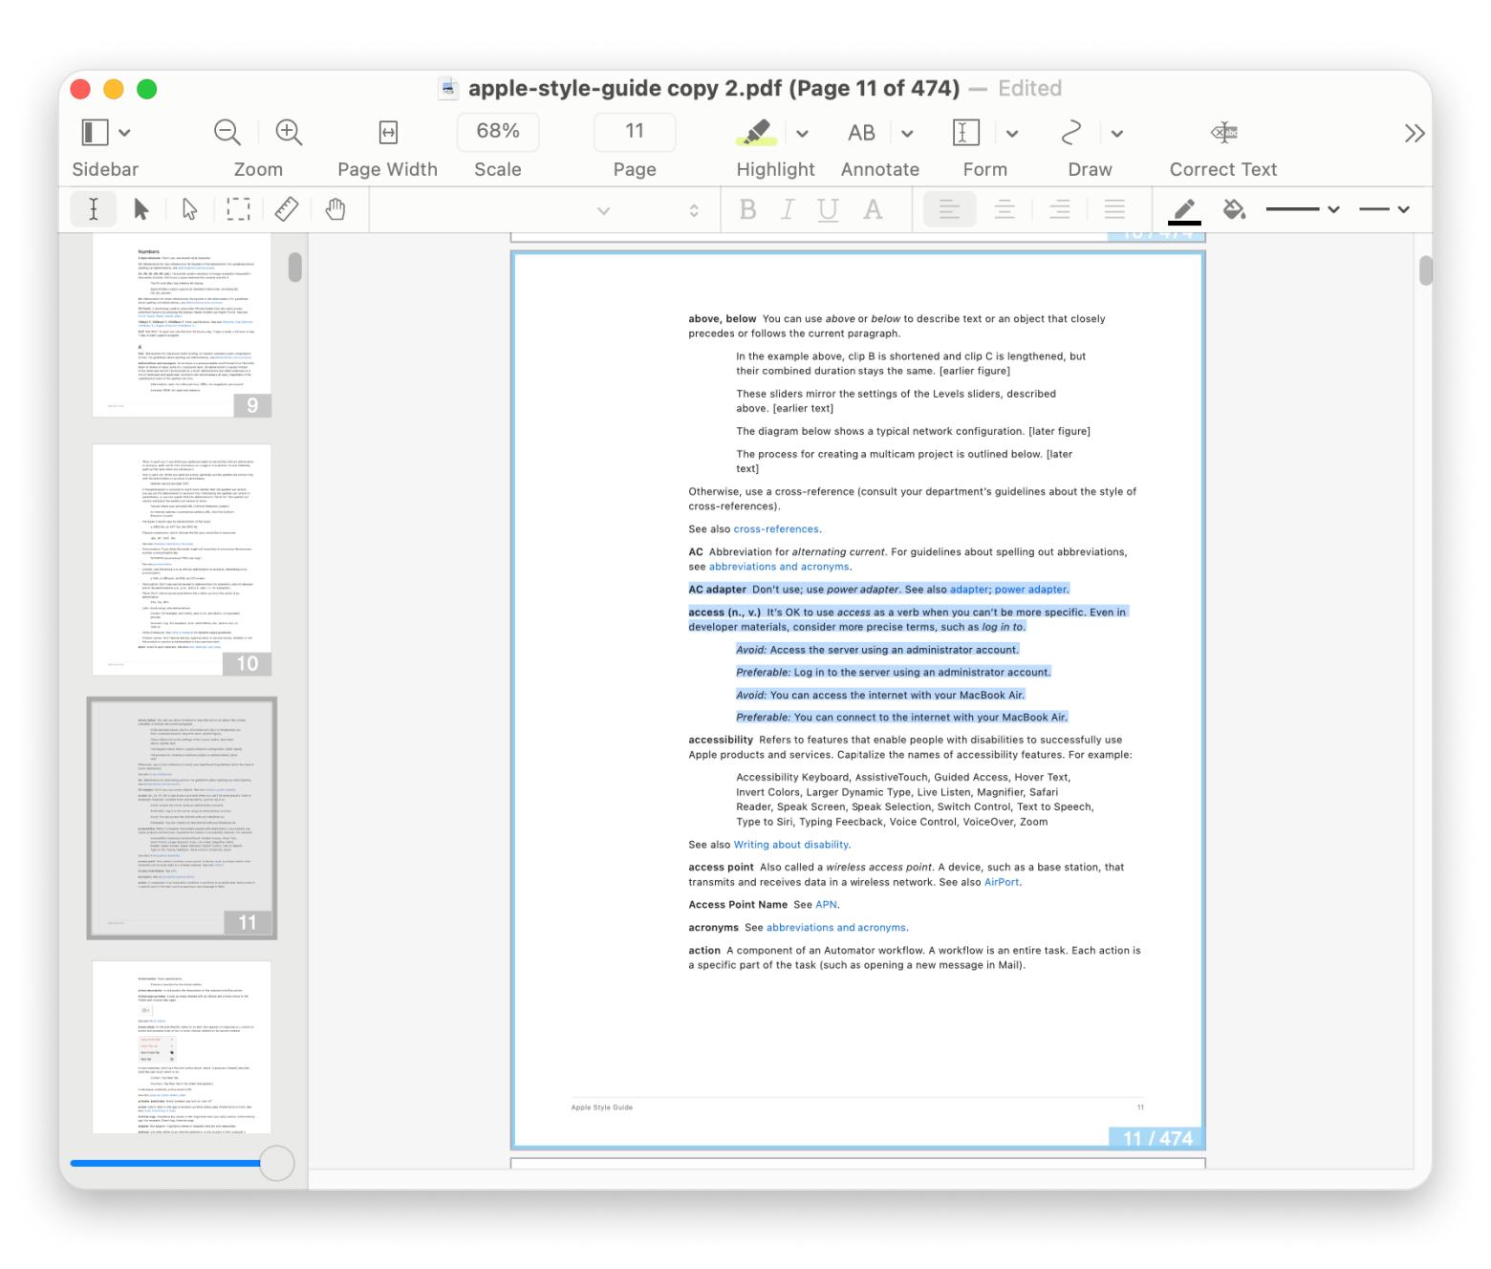This screenshot has width=1491, height=1269.
Task: Expand the Annotate options dropdown
Action: (x=907, y=133)
